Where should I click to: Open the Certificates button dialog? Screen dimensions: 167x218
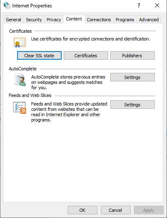pos(86,56)
